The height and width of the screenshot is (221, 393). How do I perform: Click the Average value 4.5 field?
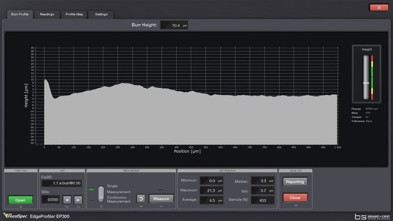(x=212, y=200)
